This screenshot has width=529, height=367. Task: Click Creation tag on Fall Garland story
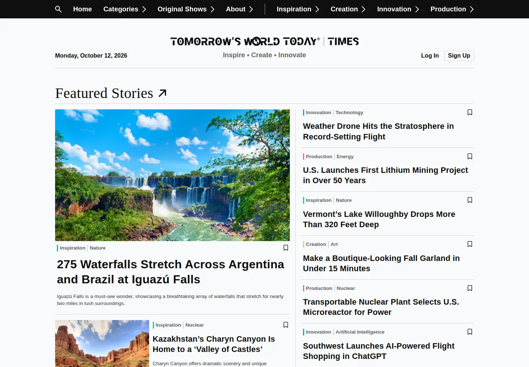click(316, 244)
